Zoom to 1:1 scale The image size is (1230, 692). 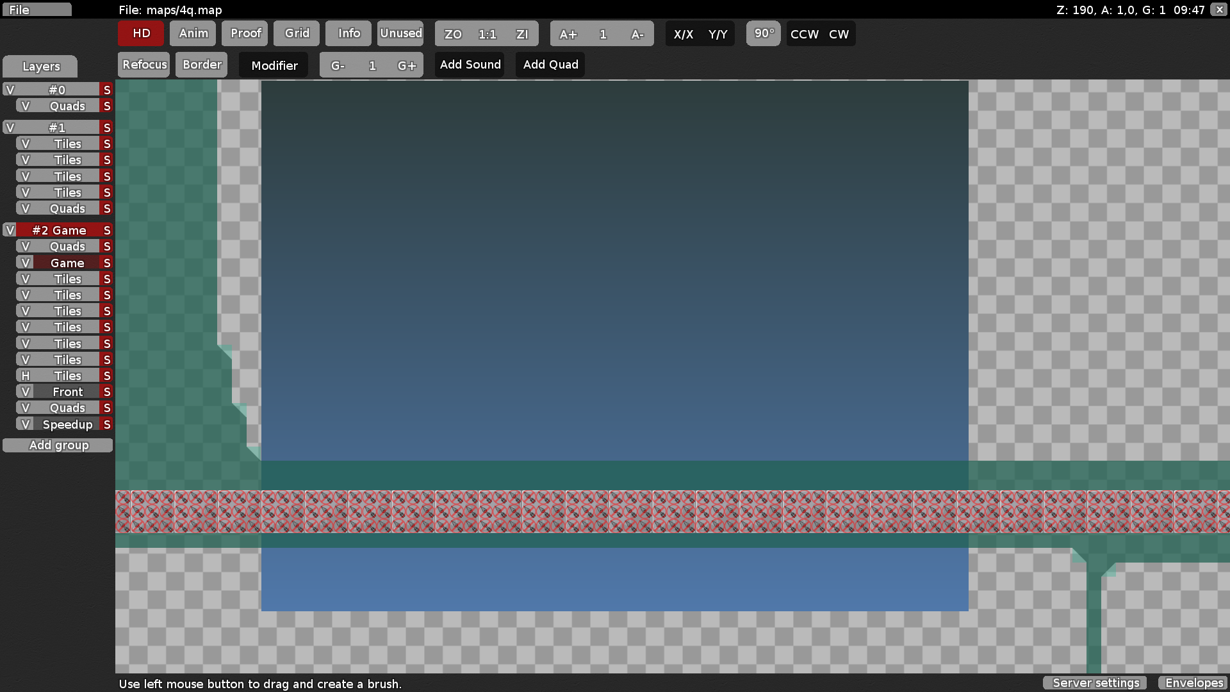coord(487,34)
